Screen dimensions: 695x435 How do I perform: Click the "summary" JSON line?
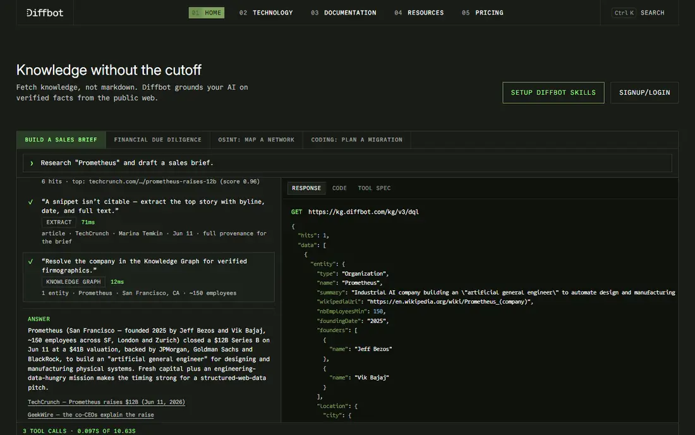click(x=496, y=293)
